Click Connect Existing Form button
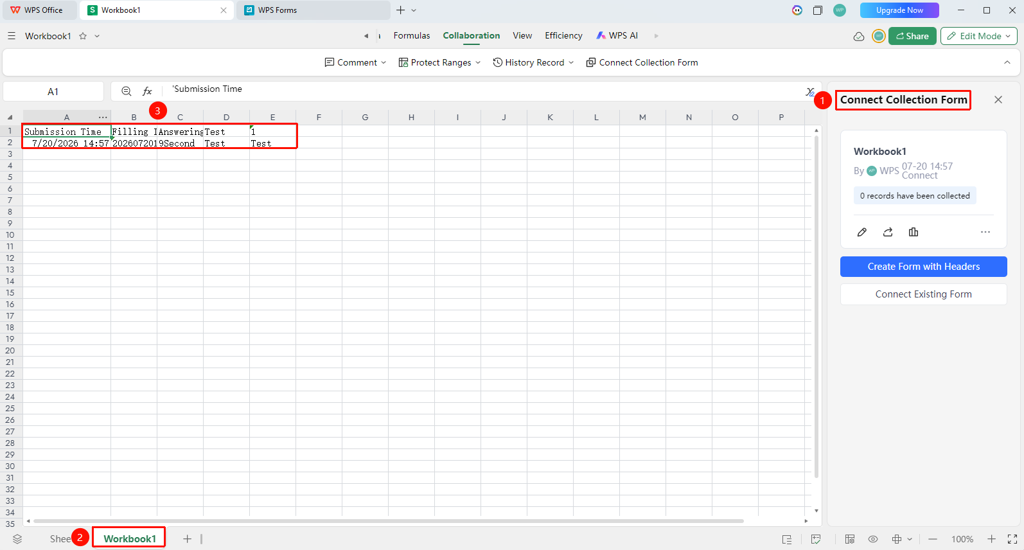 (x=924, y=294)
